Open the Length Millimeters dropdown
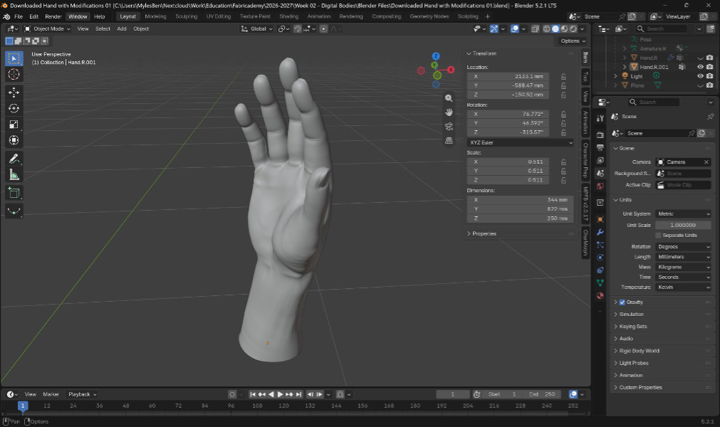Screen dimensions: 720x427 tap(683, 257)
